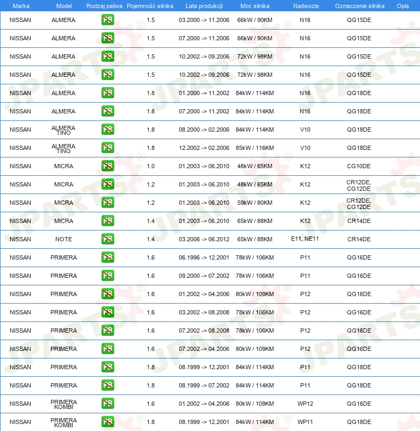The width and height of the screenshot is (420, 431).
Task: Click the fuel icon in Micra 1.2 48kW row
Action: [107, 184]
